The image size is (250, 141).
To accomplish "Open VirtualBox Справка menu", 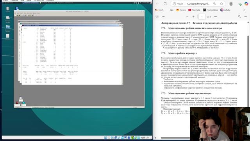I will point(50,1).
